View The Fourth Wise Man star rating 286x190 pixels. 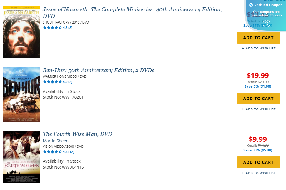coord(52,152)
